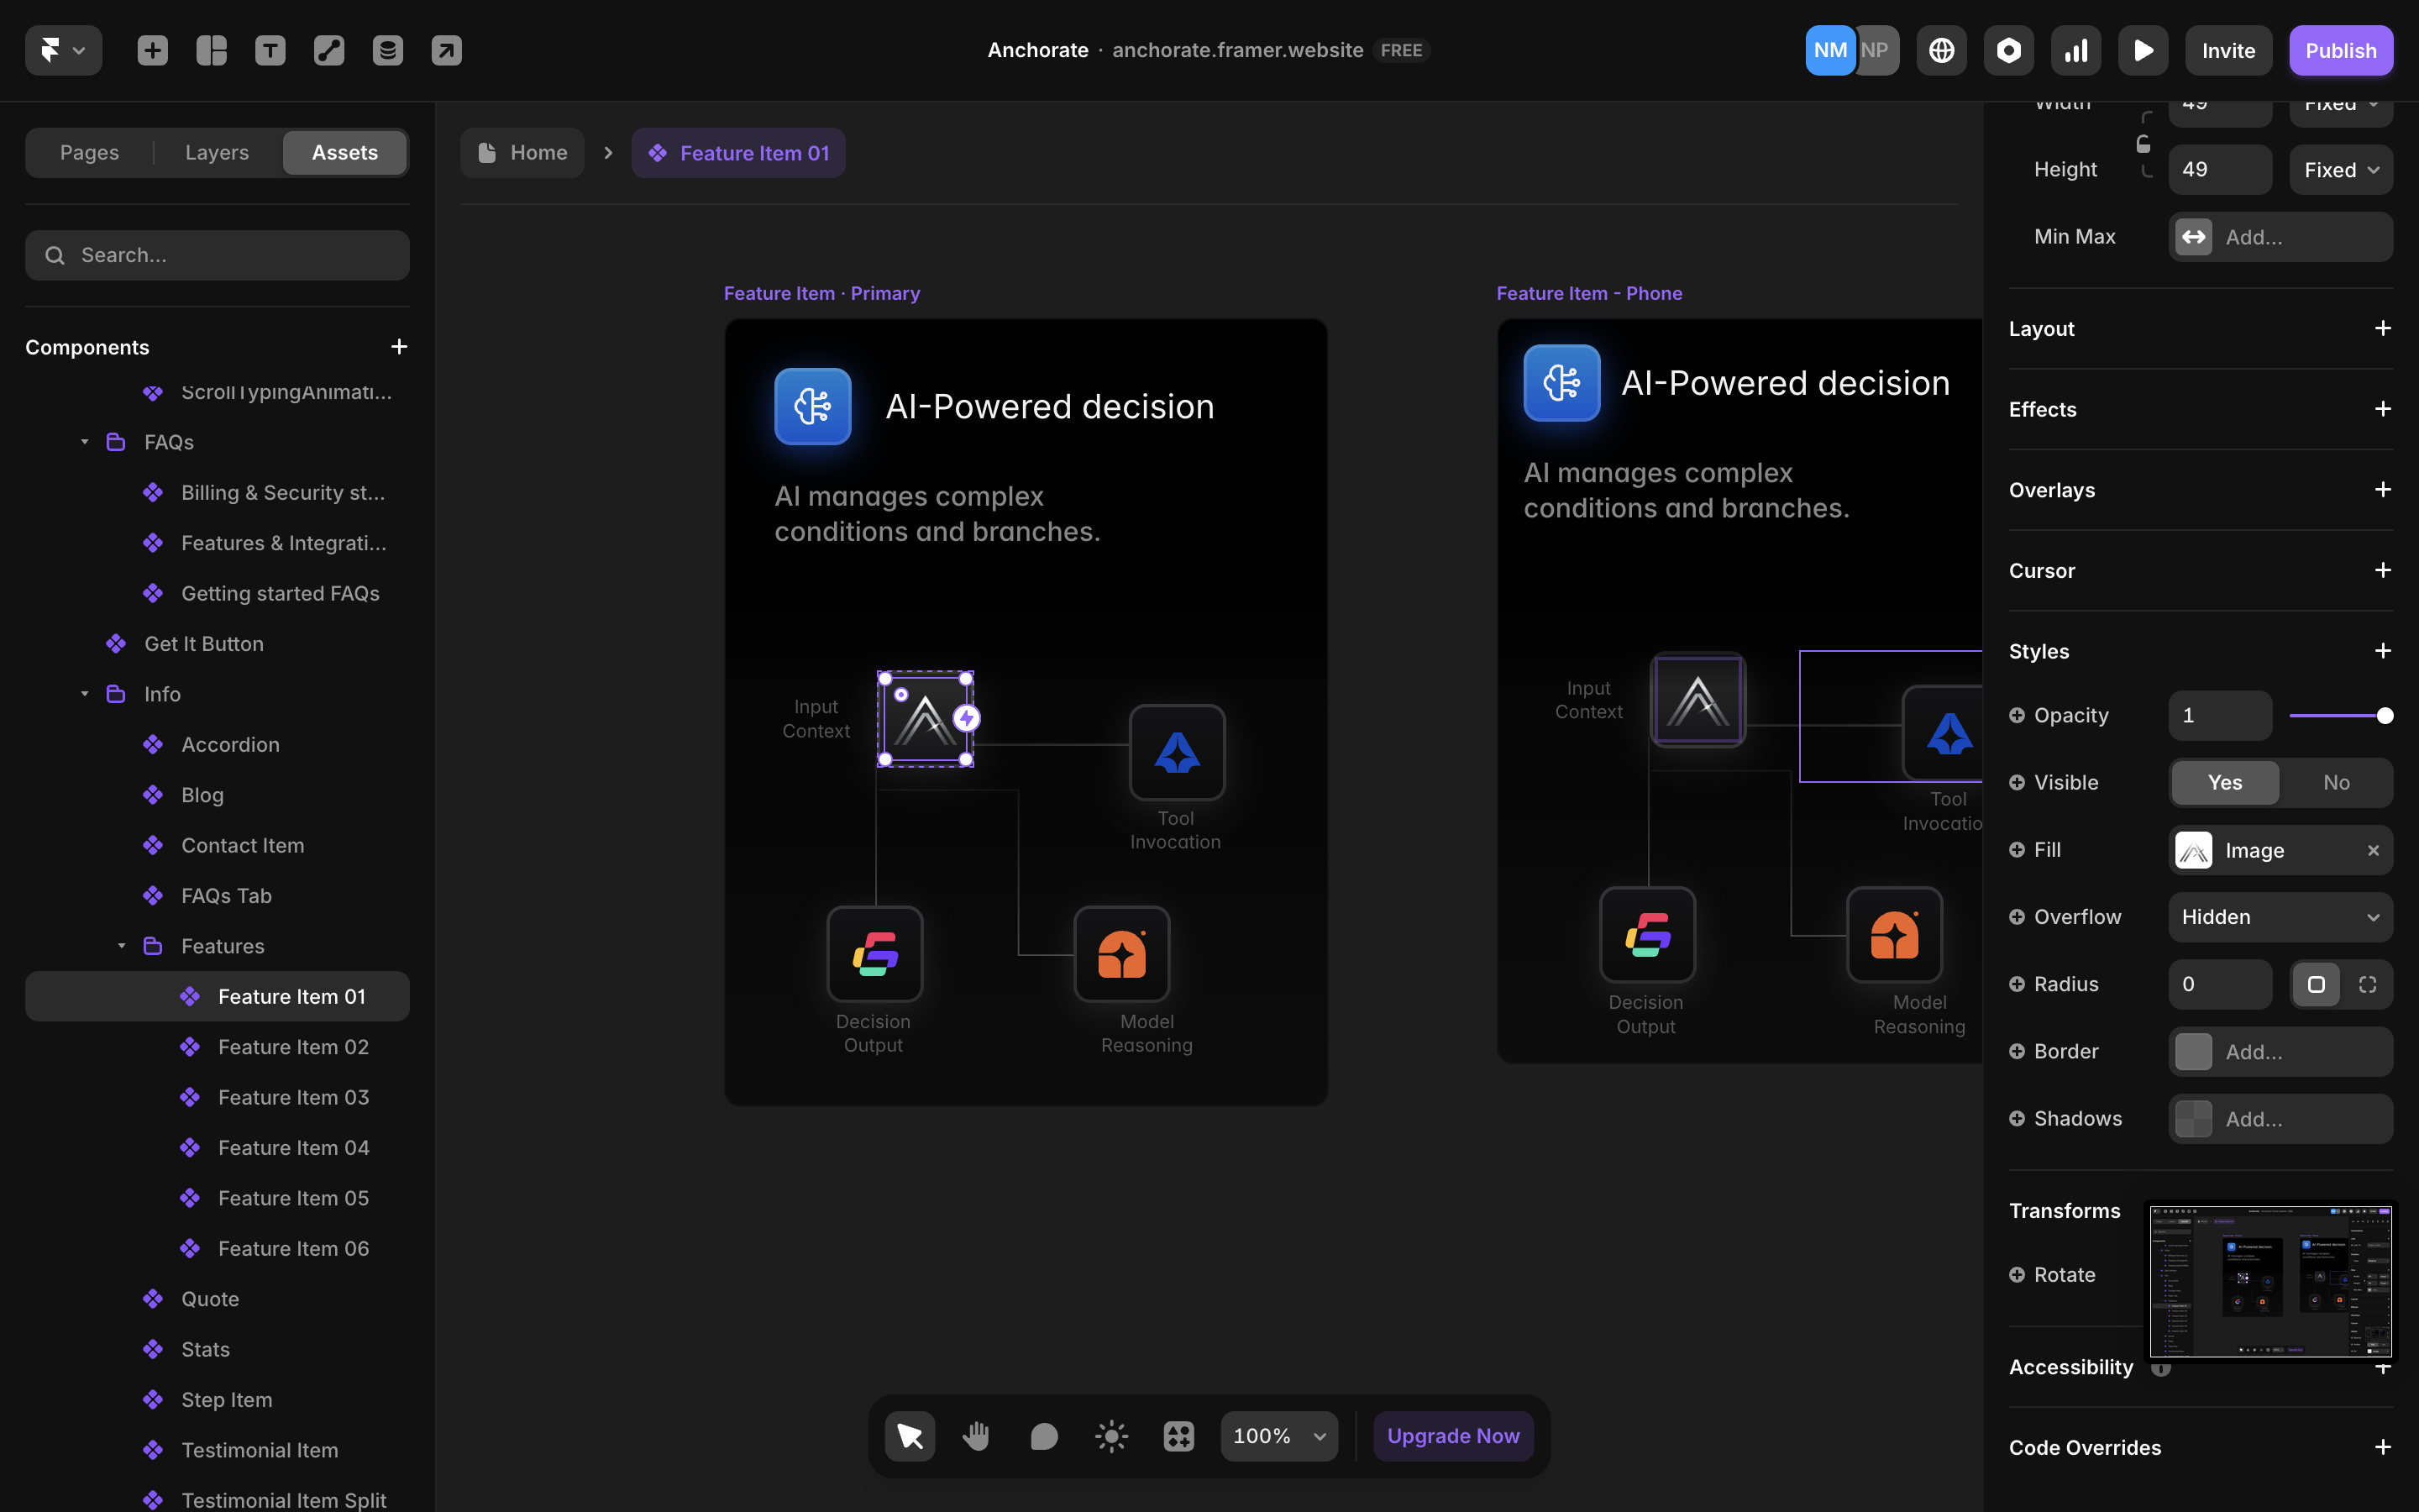Select the Hand pan tool
Screen dimensions: 2419x1512
(976, 1436)
